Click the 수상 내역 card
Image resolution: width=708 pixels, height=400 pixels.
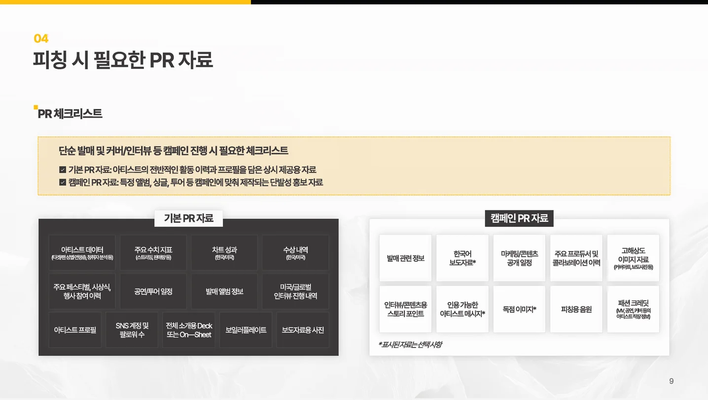(295, 253)
